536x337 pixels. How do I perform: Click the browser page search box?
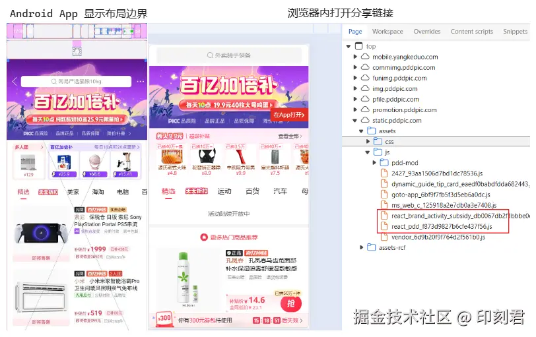pyautogui.click(x=228, y=55)
